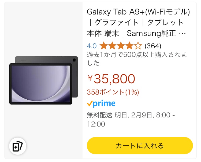The width and height of the screenshot is (201, 162).
Task: Open the (364) review count link
Action: pos(153,46)
